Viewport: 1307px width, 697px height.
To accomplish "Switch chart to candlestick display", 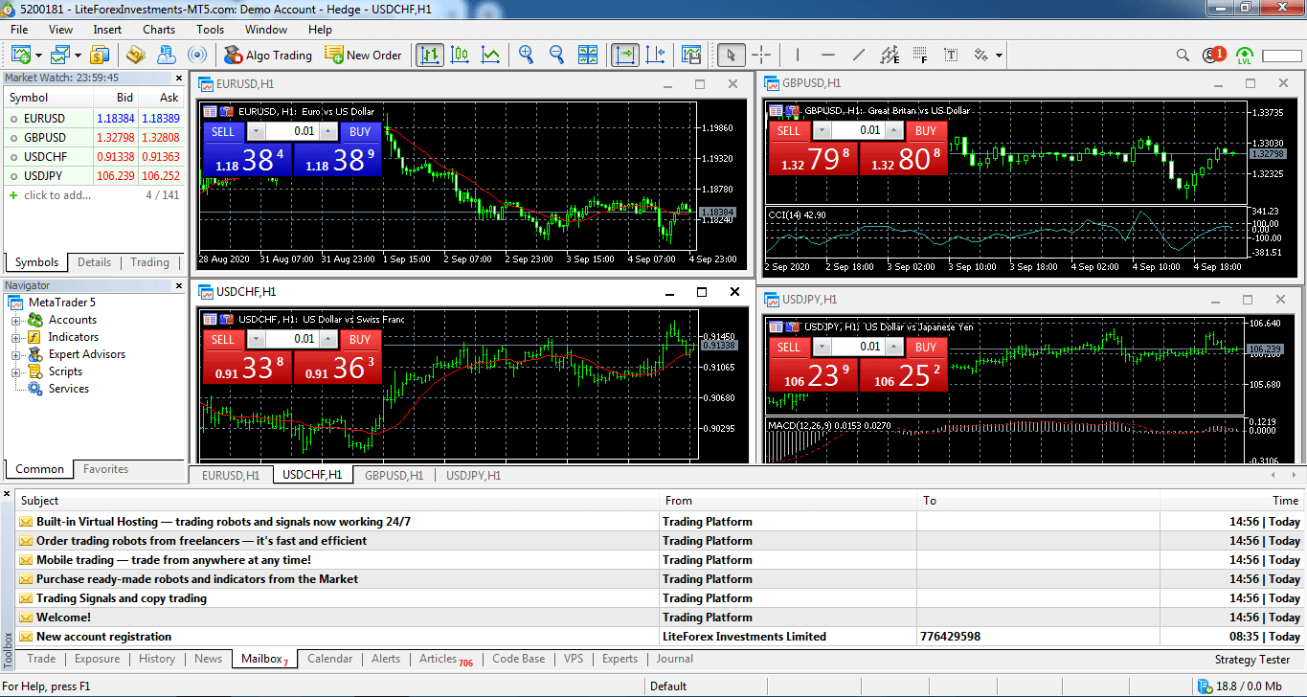I will [x=460, y=55].
